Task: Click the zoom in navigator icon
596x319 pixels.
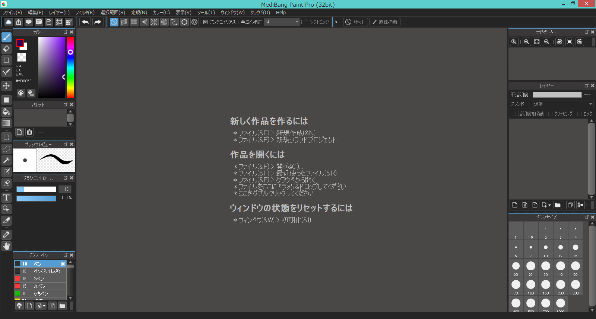Action: [526, 42]
